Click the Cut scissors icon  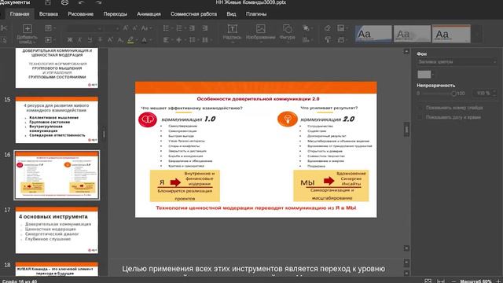pos(4,28)
